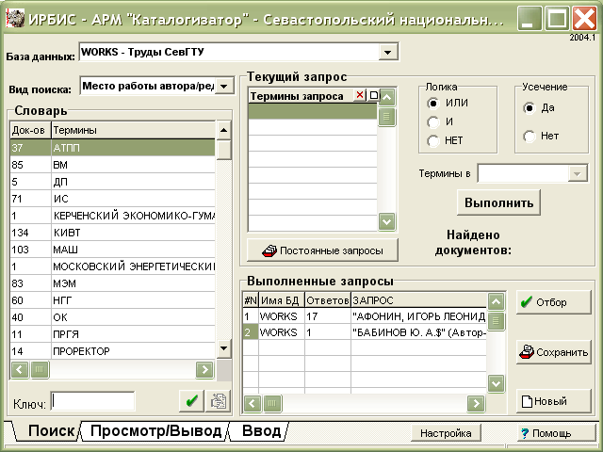Screen dimensions: 603x452
Task: Click right arrow under Выполненные запросы table
Action: 476,404
